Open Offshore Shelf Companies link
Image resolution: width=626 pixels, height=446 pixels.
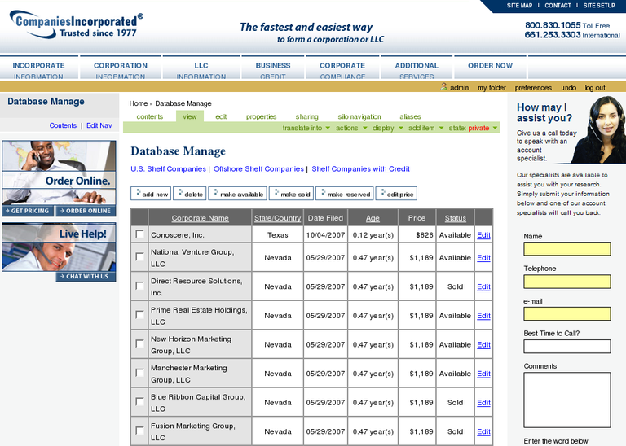point(258,169)
